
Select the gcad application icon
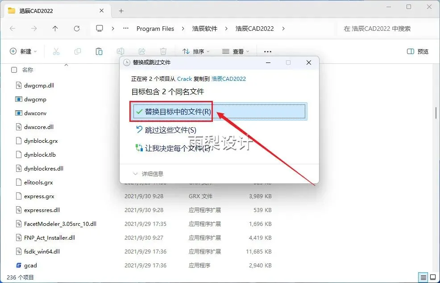[x=19, y=265]
